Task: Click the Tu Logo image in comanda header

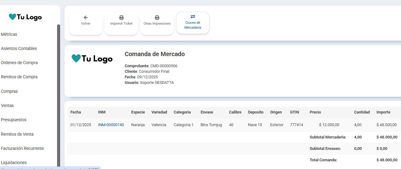Action: point(92,58)
